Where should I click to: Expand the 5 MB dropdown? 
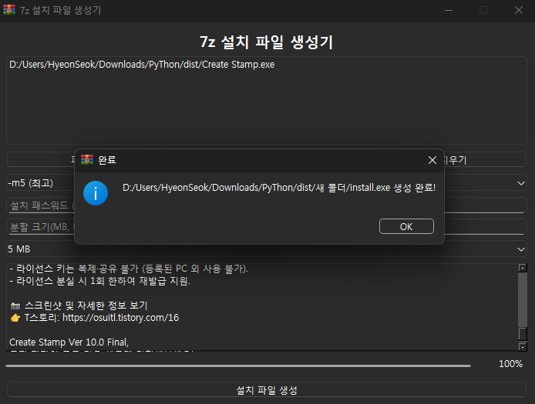(x=520, y=249)
